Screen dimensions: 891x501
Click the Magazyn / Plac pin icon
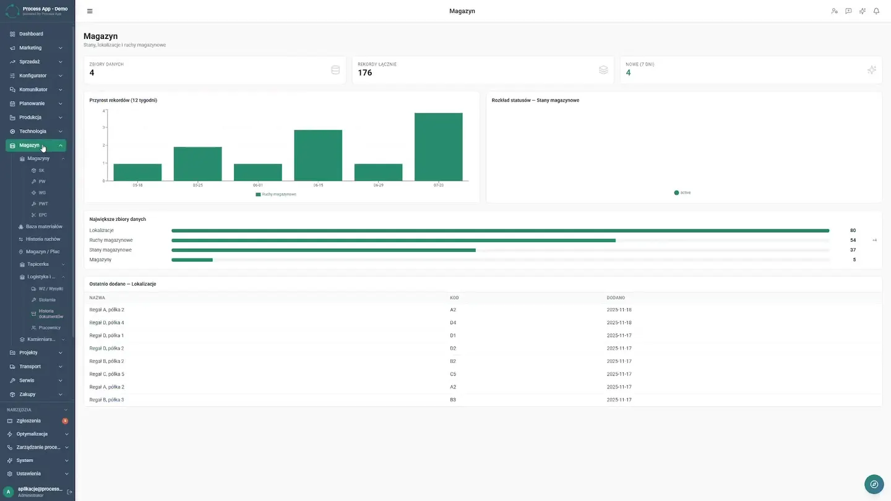click(21, 252)
